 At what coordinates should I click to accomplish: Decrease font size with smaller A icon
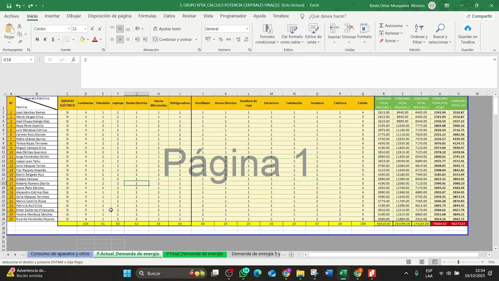pos(100,29)
